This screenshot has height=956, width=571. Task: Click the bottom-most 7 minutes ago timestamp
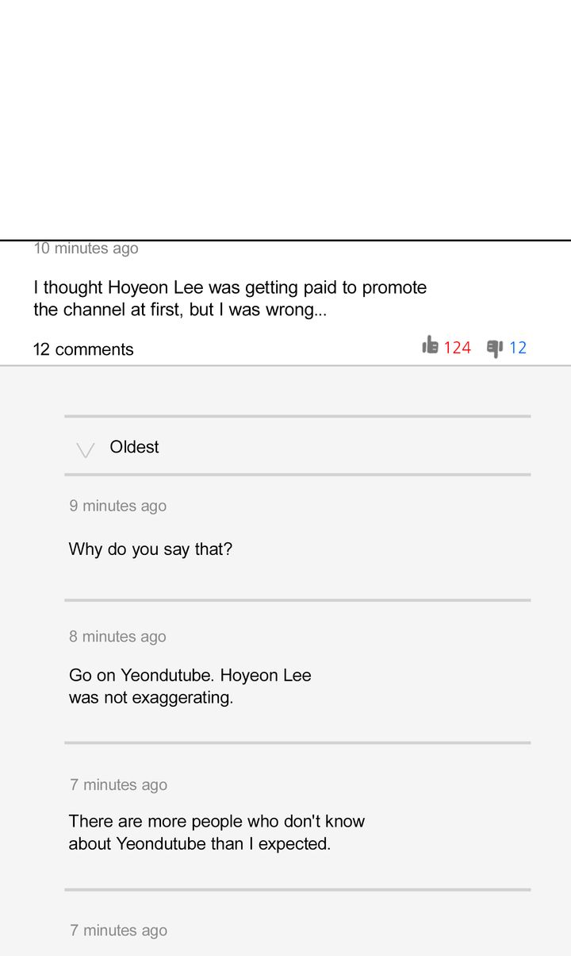click(118, 930)
